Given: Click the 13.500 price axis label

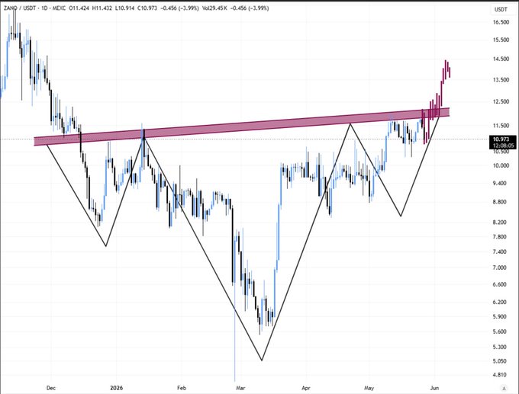Looking at the screenshot, I should tap(501, 80).
